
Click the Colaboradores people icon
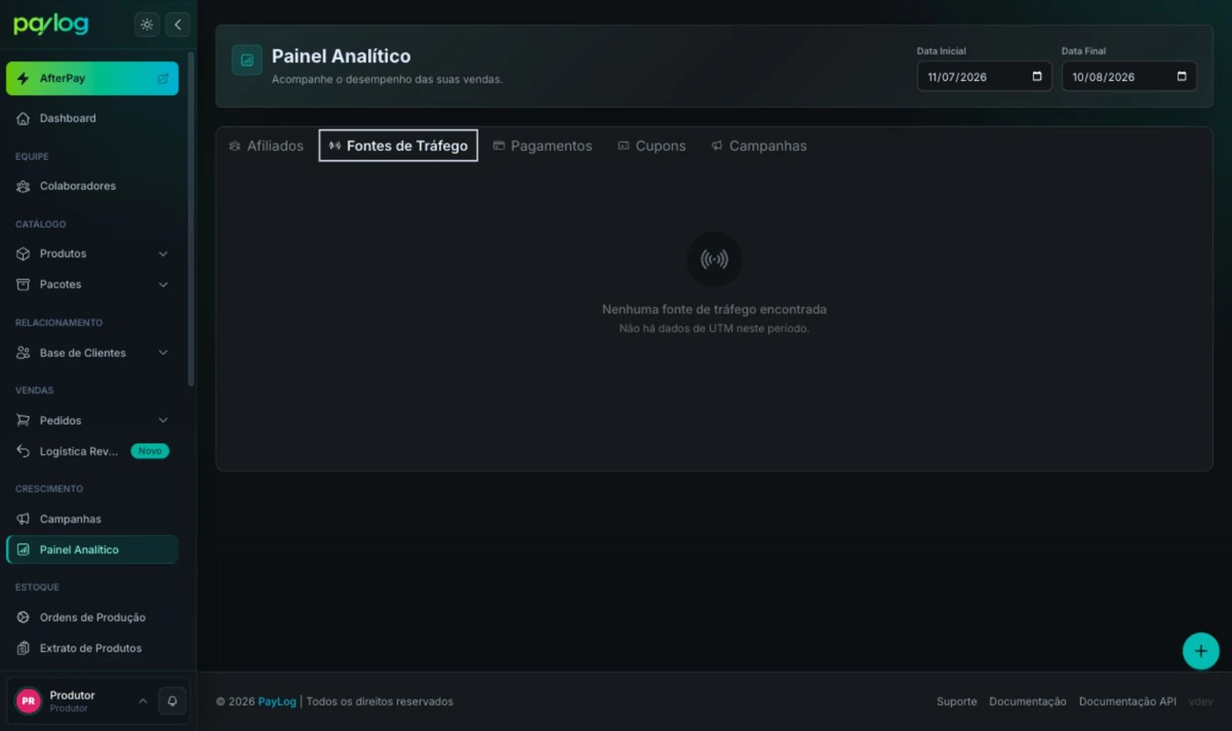pyautogui.click(x=23, y=186)
